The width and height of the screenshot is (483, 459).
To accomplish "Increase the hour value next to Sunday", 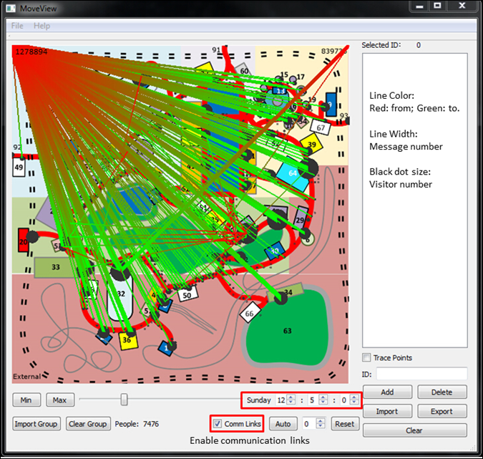I will [x=291, y=397].
